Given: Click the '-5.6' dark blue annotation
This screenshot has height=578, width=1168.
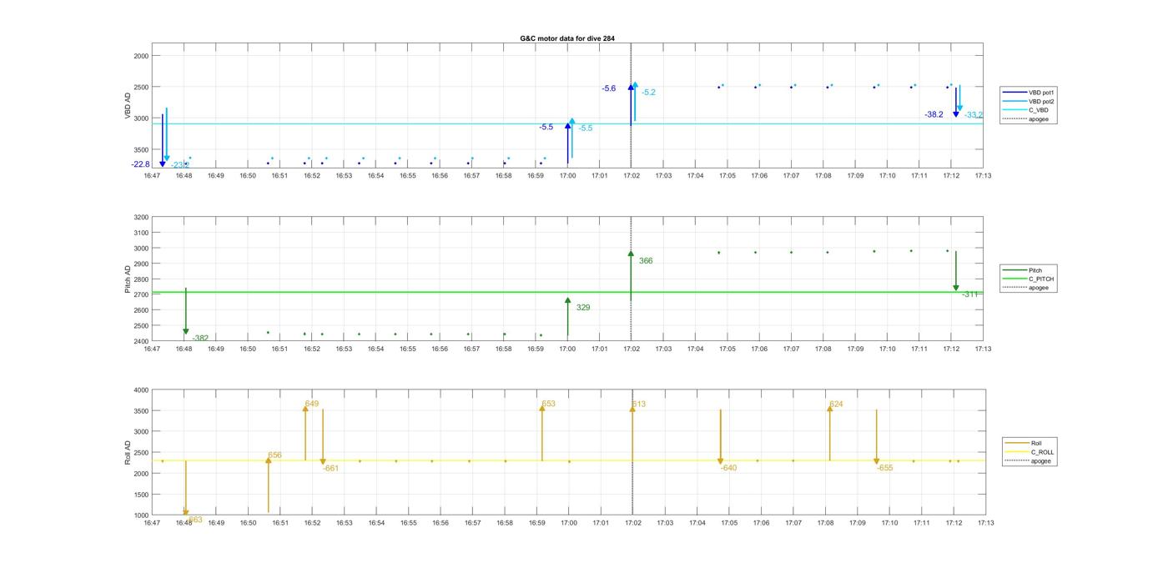Looking at the screenshot, I should [609, 88].
